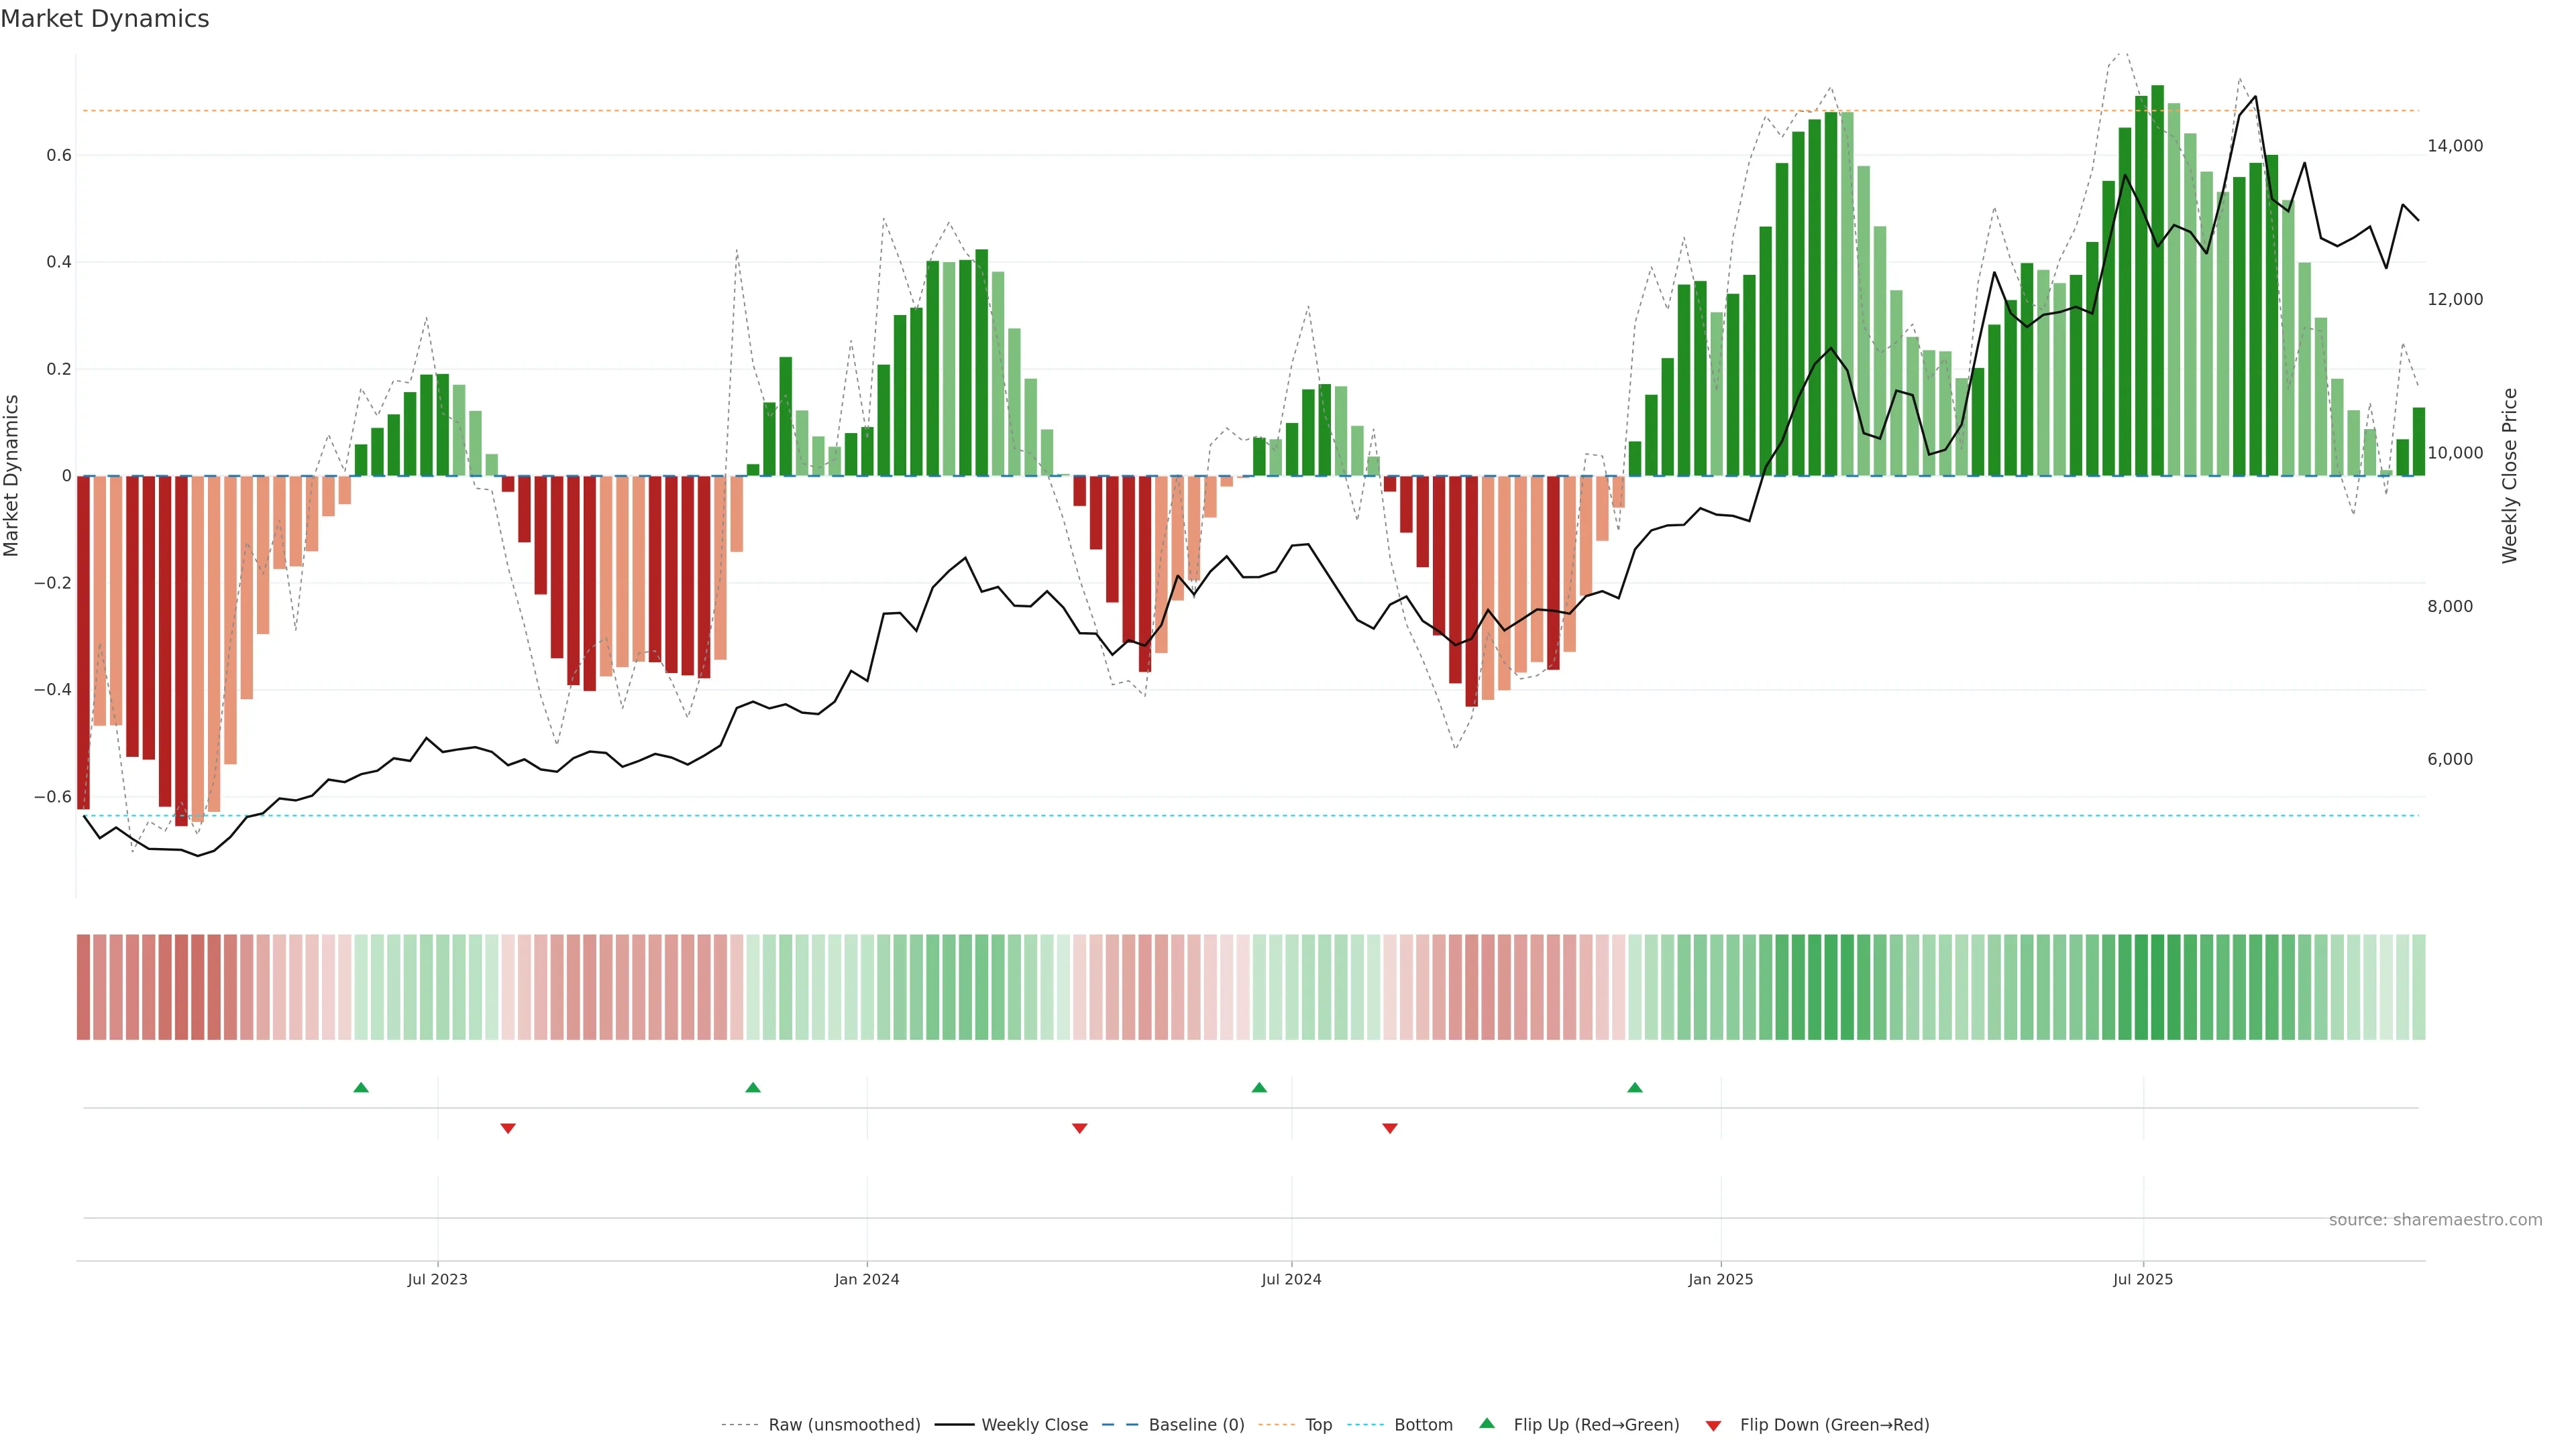Click the red flip-down marker in spring 2024
The height and width of the screenshot is (1448, 2576).
pos(1079,1128)
